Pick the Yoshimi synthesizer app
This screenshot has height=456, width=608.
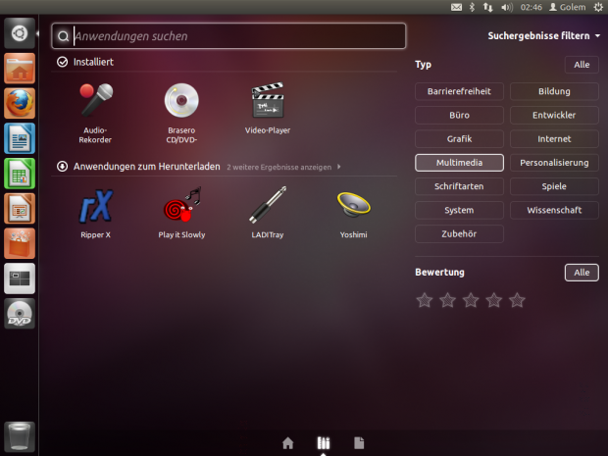tap(354, 213)
